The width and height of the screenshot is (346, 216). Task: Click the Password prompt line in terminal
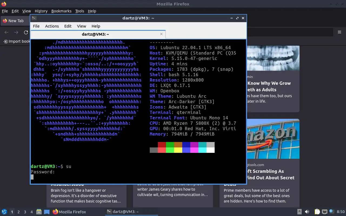point(43,172)
